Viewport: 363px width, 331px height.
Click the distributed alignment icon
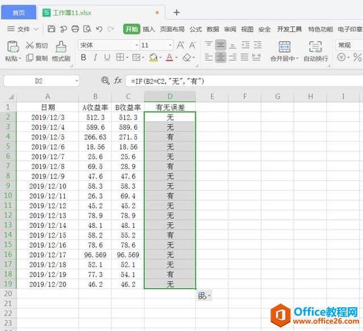pyautogui.click(x=256, y=57)
